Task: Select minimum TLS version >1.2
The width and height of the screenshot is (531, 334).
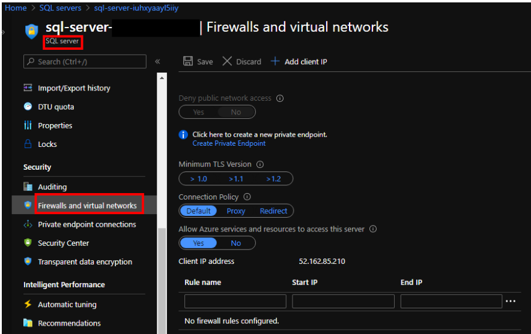Action: [x=273, y=179]
